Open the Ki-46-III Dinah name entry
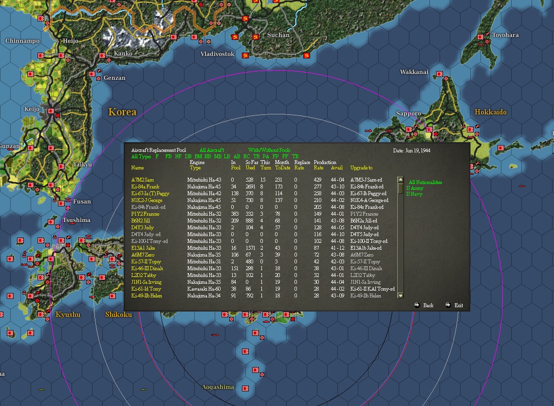Viewport: 554px width, 406px height. pos(147,268)
